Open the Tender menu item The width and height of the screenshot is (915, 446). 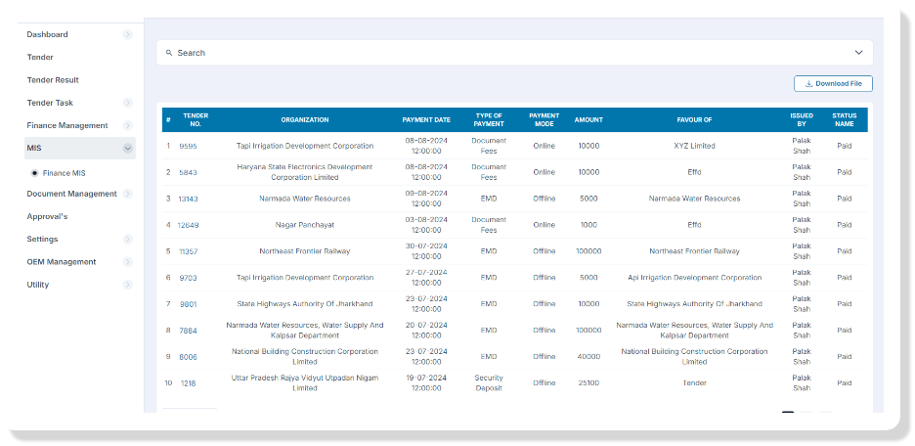click(40, 58)
